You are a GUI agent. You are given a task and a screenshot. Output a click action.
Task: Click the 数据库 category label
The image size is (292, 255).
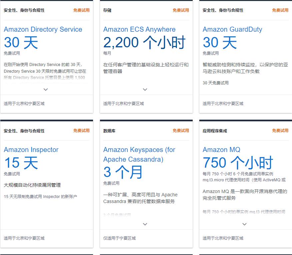pos(109,131)
